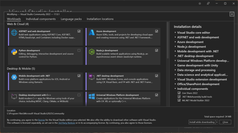Expand .NET desktop development details

[175, 56]
